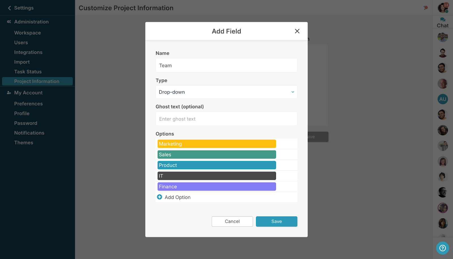Open the AU avatar in the chat sidebar
This screenshot has height=259, width=453.
(x=442, y=99)
